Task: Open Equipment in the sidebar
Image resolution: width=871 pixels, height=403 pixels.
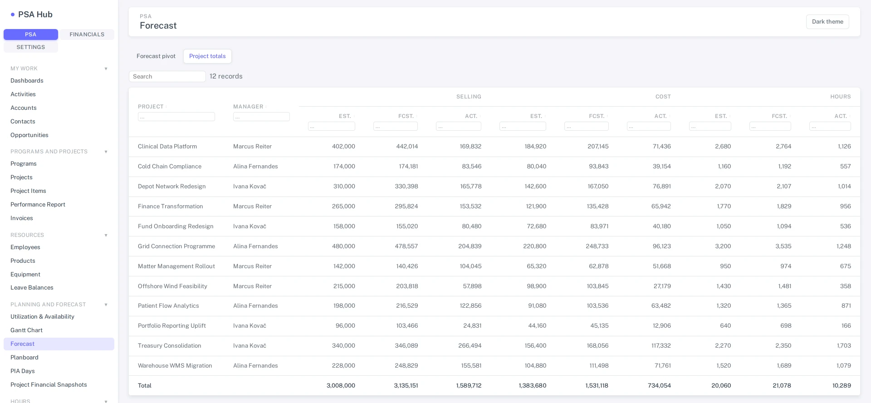Action: [x=59, y=275]
